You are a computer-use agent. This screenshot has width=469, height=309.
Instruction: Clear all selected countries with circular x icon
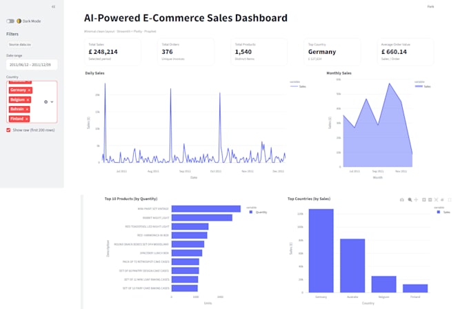pyautogui.click(x=46, y=101)
